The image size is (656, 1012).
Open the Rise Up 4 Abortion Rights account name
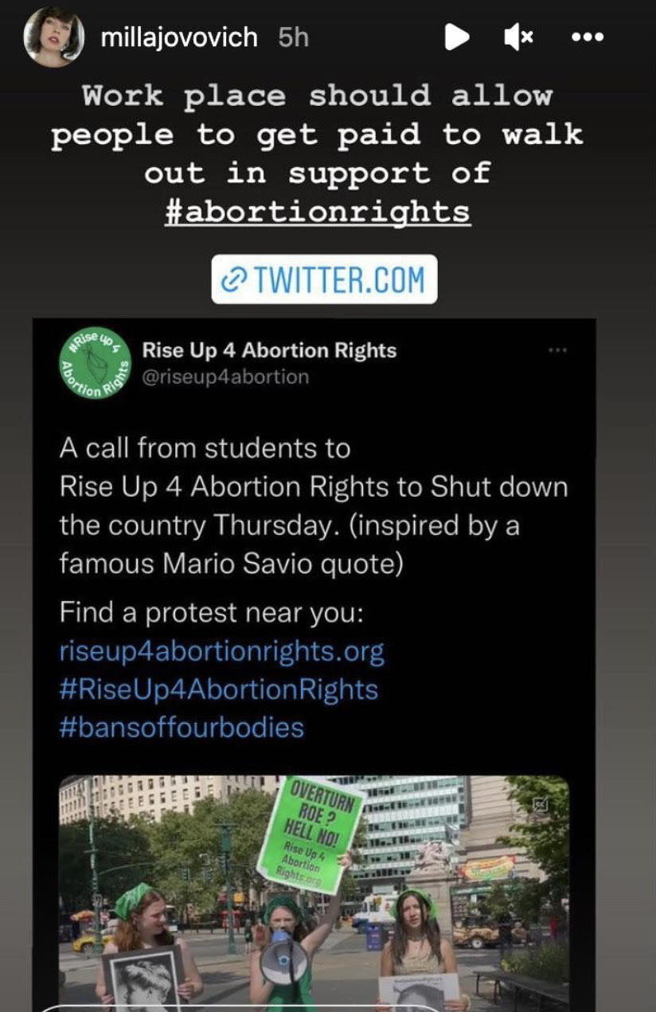(268, 350)
